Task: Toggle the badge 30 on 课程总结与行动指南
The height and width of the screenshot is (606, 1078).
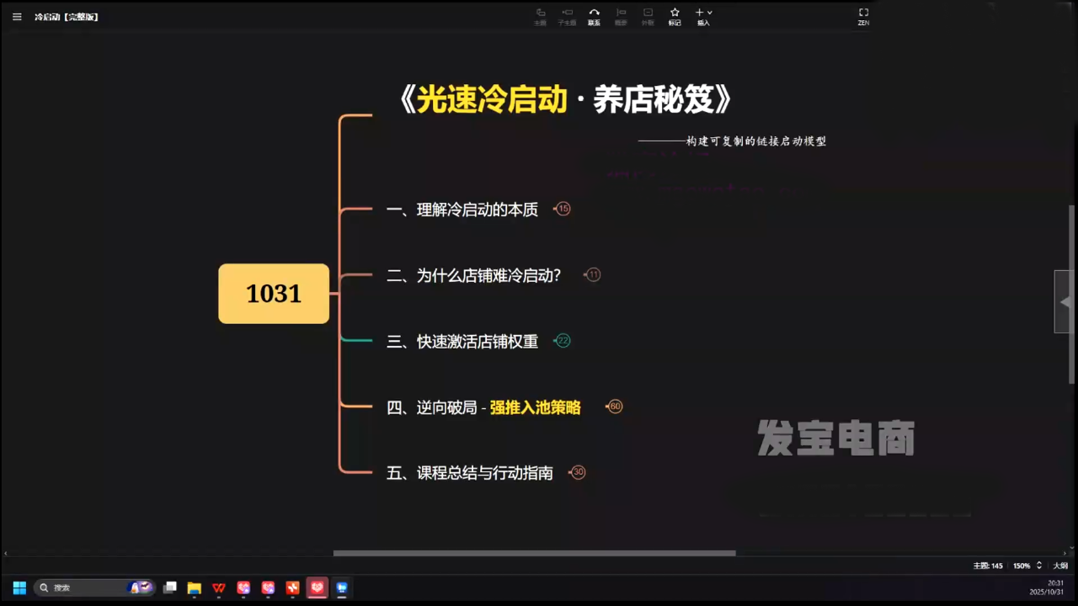Action: (578, 472)
